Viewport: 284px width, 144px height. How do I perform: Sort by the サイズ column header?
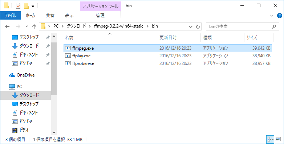click(252, 38)
